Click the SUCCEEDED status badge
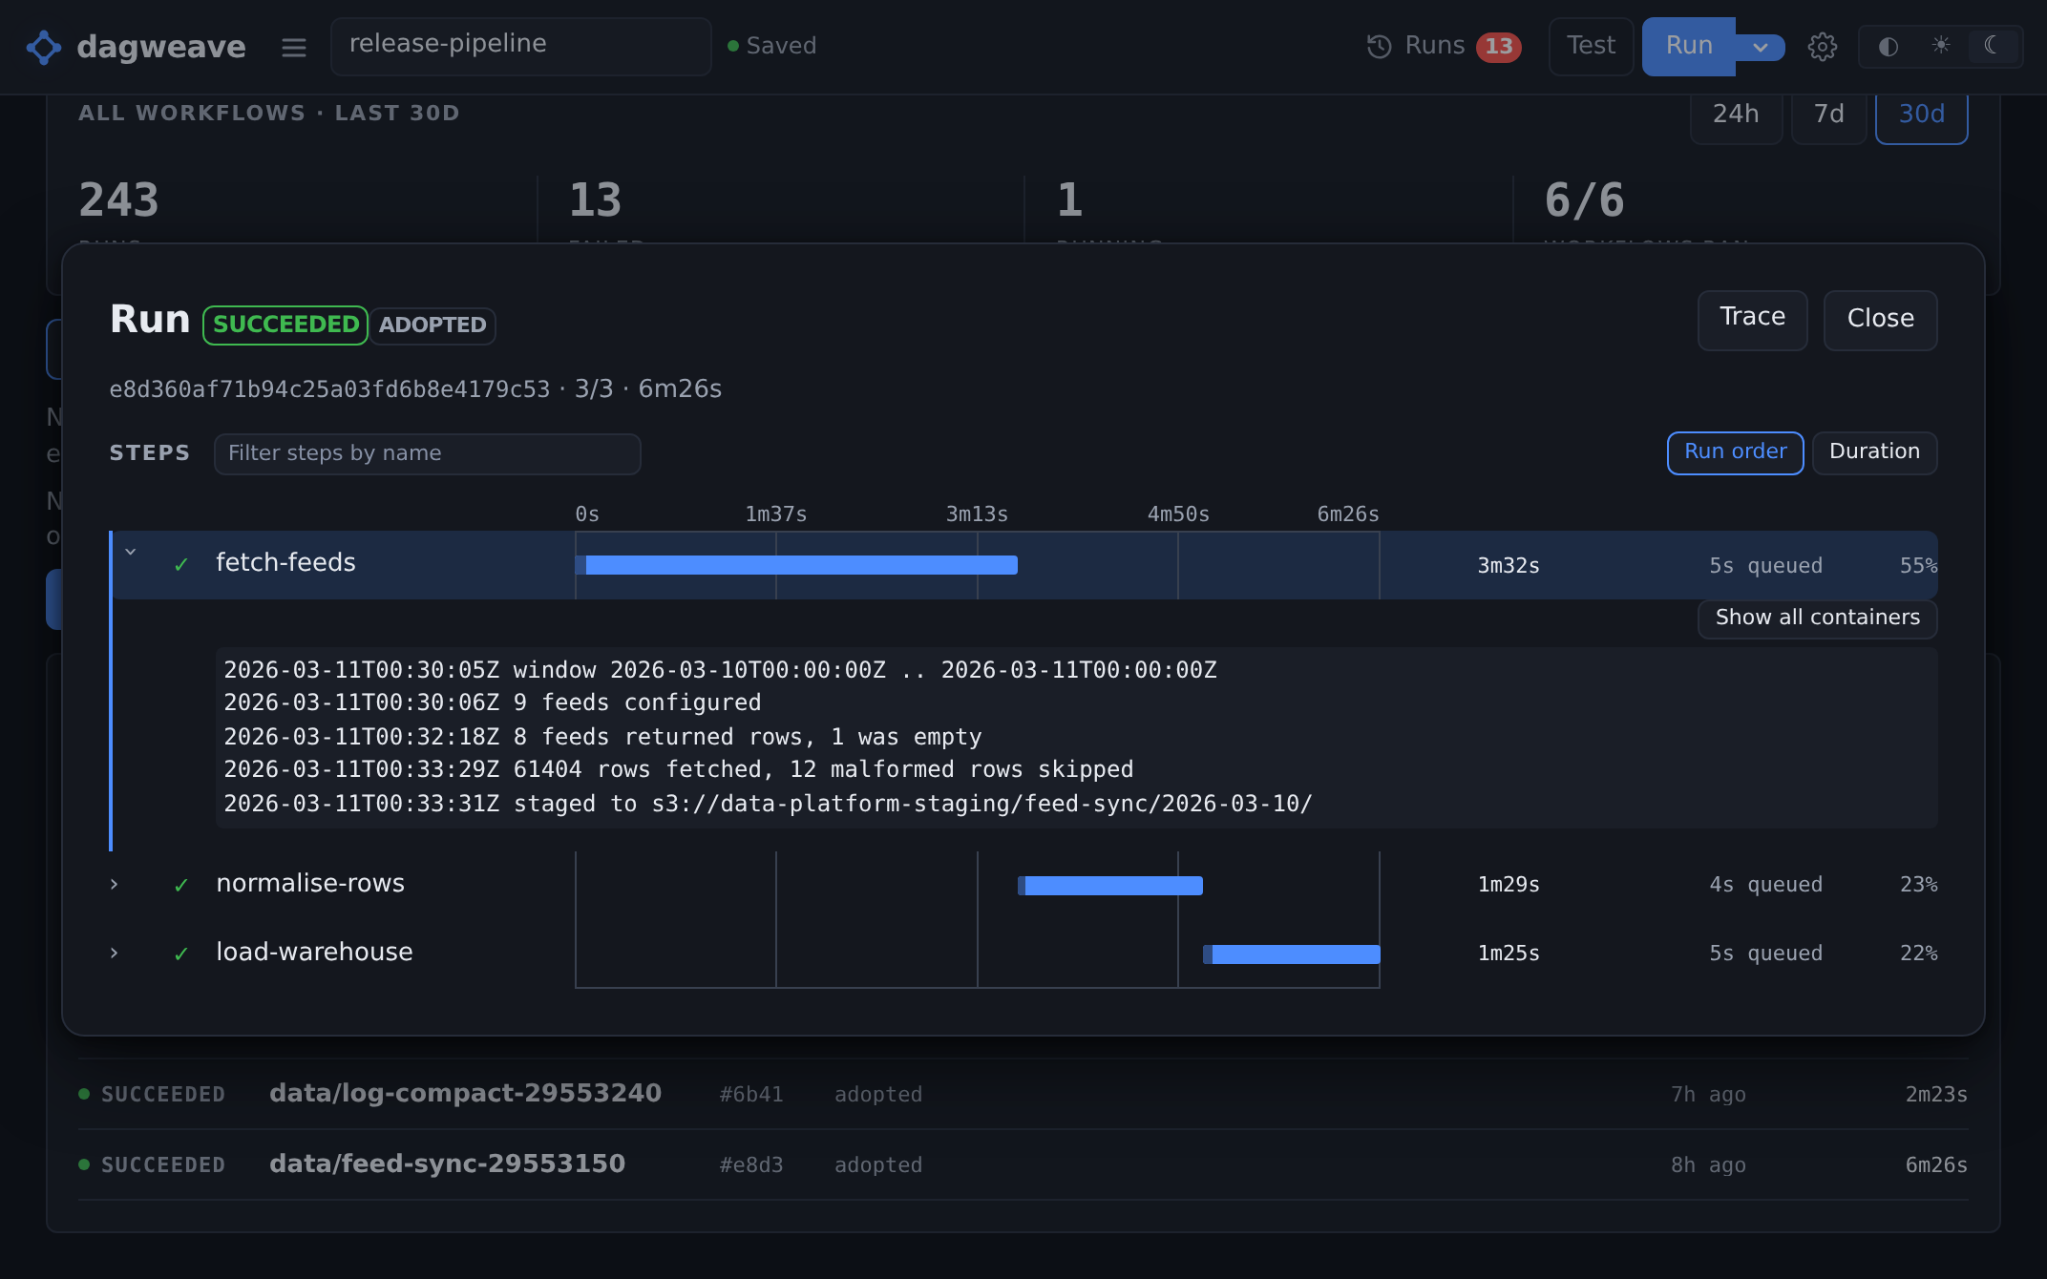The width and height of the screenshot is (2047, 1279). tap(285, 325)
